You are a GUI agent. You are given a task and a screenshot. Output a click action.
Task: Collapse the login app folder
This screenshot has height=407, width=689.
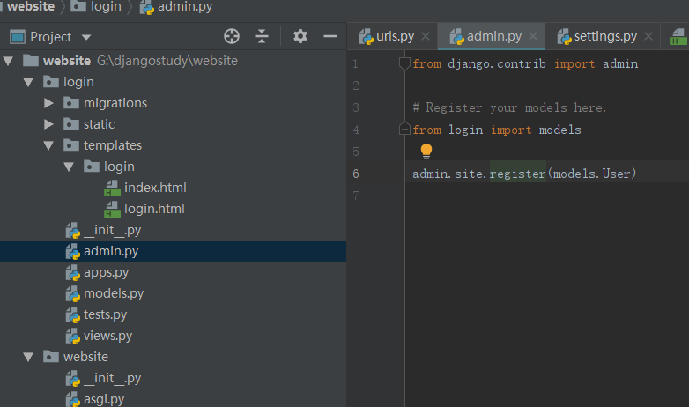click(29, 82)
